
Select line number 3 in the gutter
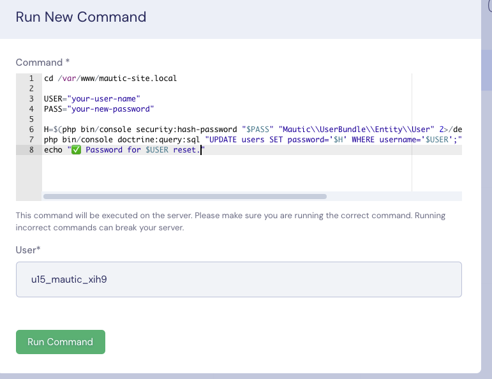click(31, 98)
